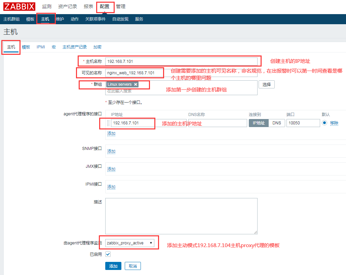Viewport: 346px width, 275px height.
Task: Remove the Linux servers group tag
Action: [136, 84]
